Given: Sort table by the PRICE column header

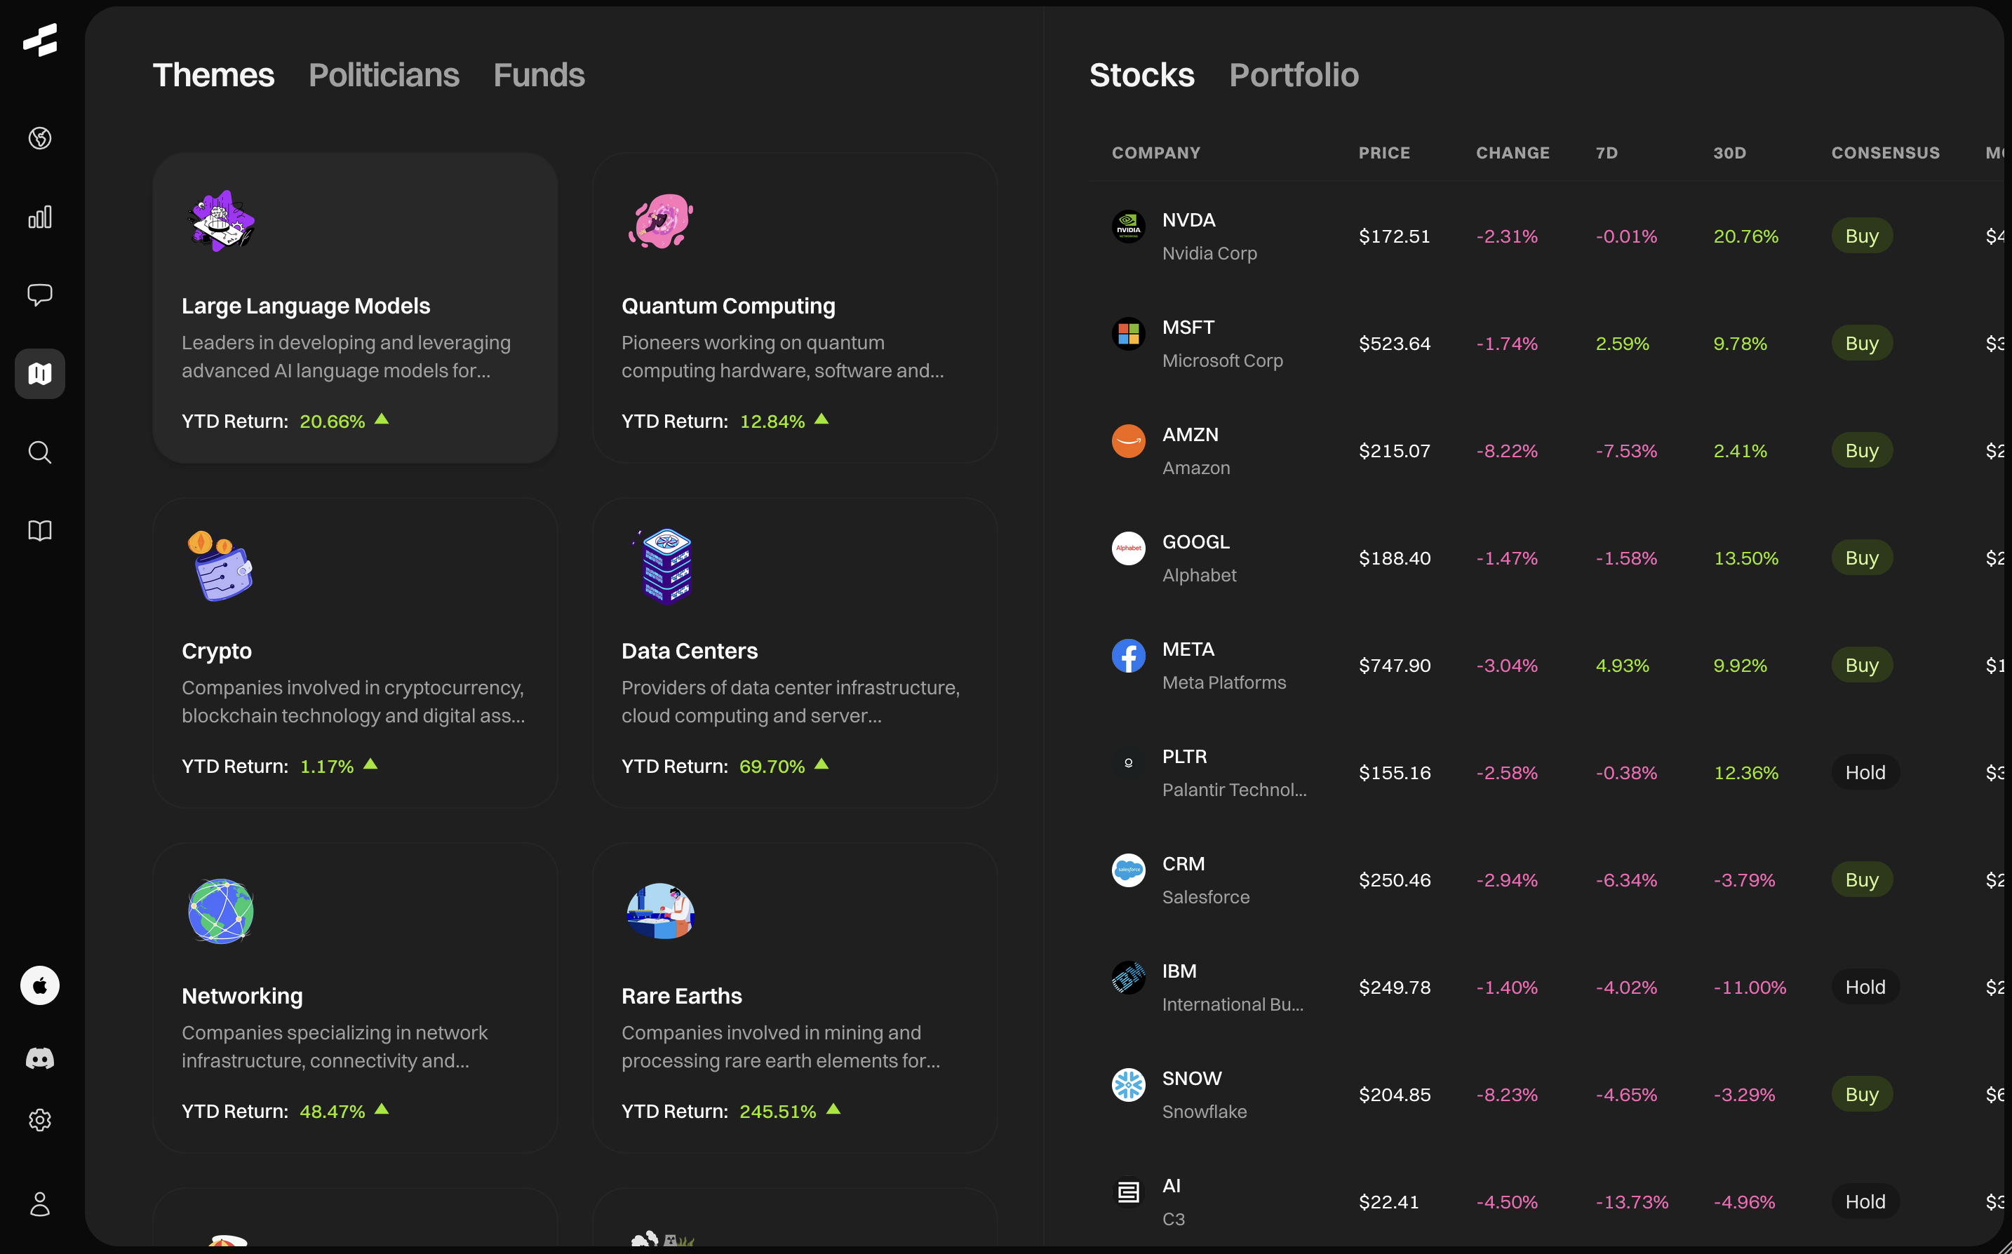Looking at the screenshot, I should coord(1383,153).
